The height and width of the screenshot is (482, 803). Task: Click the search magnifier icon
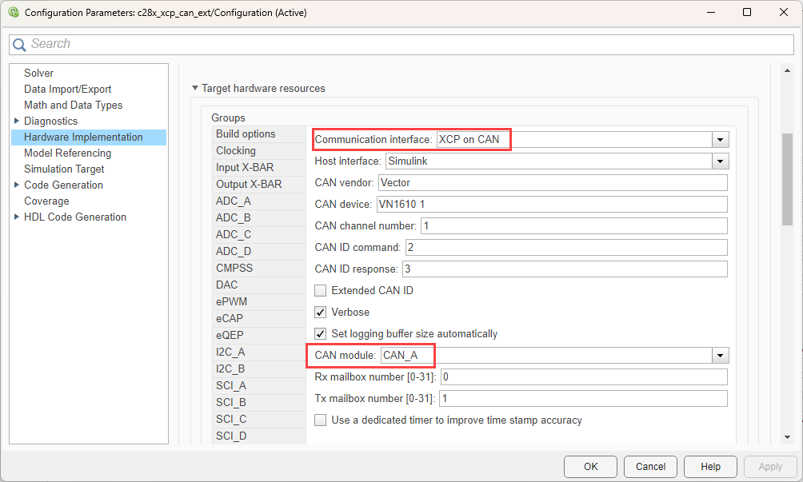(x=19, y=45)
